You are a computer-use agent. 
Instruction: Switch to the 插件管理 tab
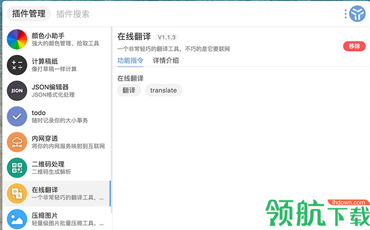(29, 14)
